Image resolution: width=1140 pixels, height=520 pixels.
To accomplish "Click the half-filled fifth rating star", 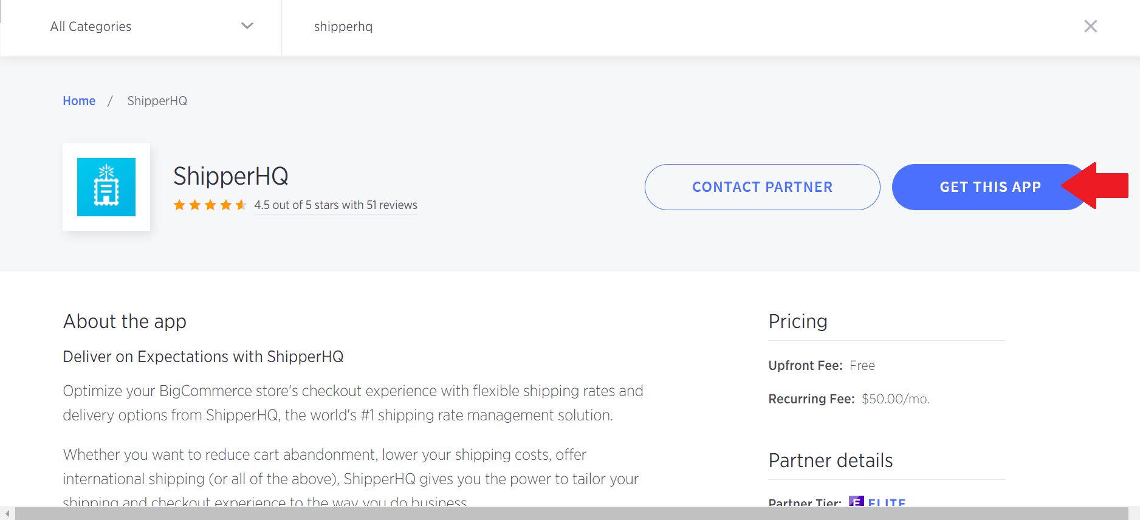I will click(x=241, y=205).
